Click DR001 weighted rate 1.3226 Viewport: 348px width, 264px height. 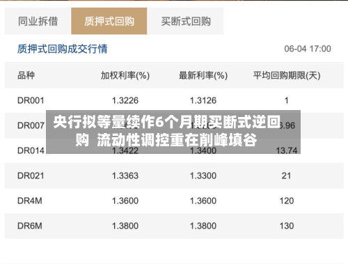125,100
